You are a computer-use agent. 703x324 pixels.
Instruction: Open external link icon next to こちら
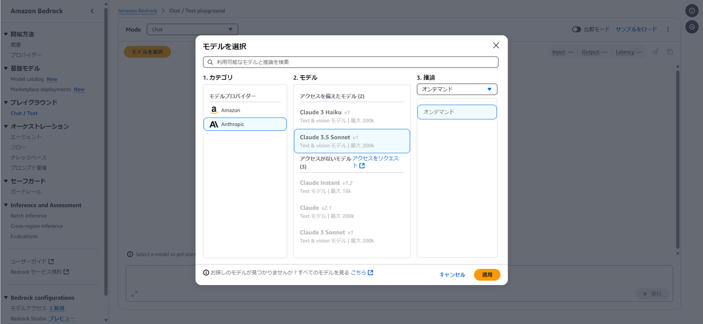coord(370,272)
